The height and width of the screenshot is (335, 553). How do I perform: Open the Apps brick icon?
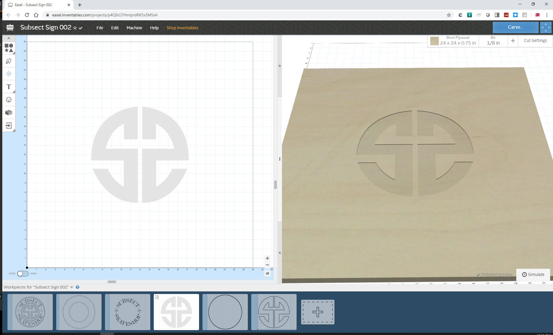coord(9,112)
